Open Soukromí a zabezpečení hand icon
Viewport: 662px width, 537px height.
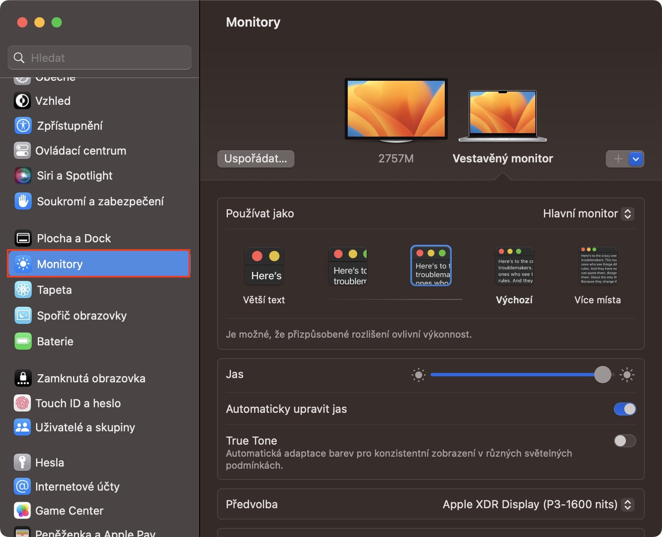click(23, 201)
